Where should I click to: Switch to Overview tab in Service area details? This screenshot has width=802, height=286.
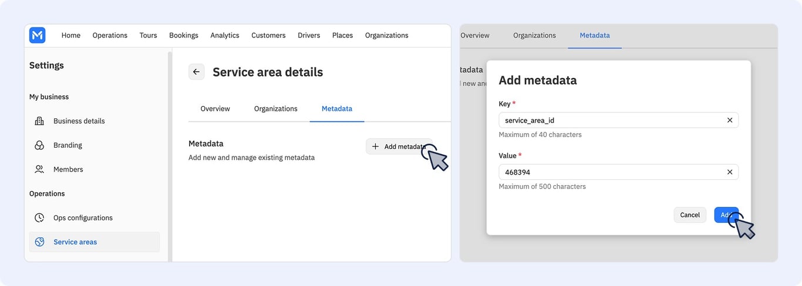(215, 109)
